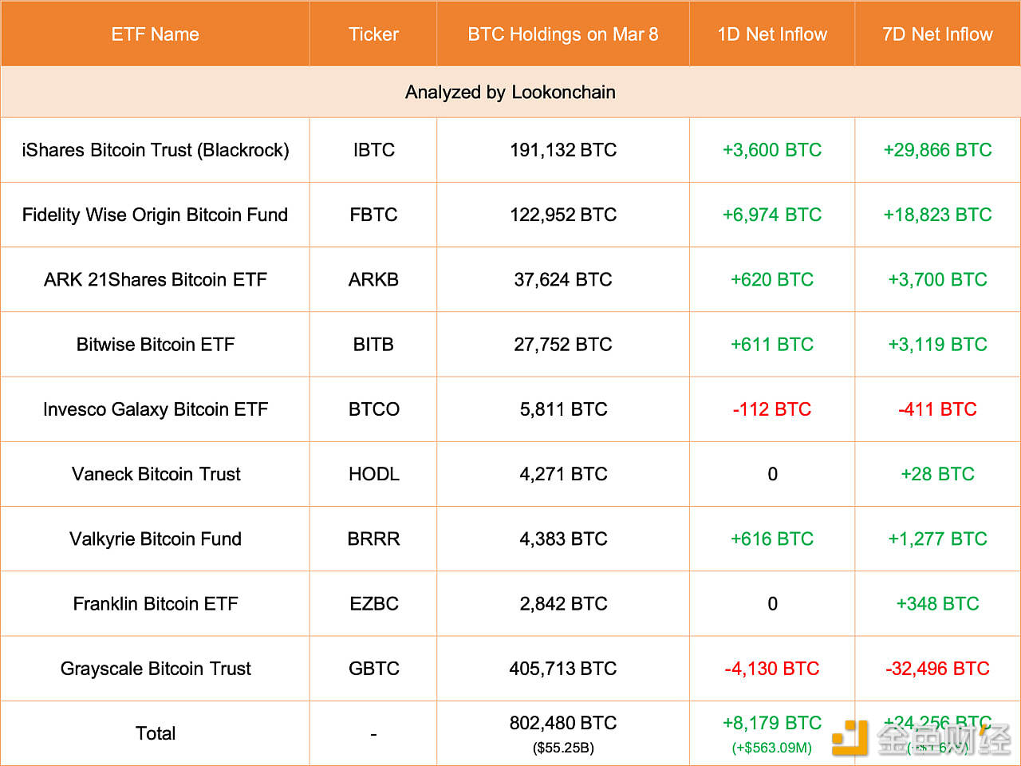Click the +348 BTC 7D inflow value

(x=937, y=603)
